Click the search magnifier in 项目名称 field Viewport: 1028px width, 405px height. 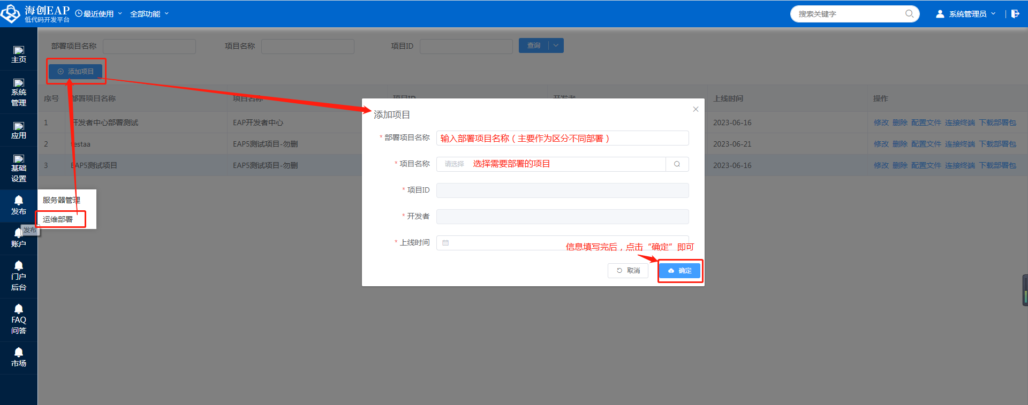pyautogui.click(x=677, y=164)
